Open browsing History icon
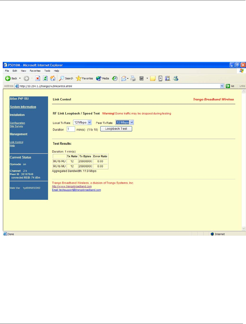The image size is (246, 324). (x=115, y=78)
